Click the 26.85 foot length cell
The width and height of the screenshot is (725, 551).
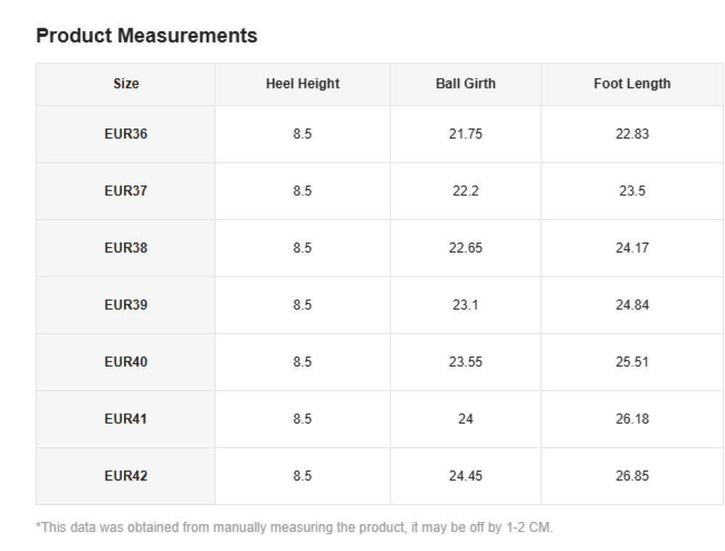631,476
